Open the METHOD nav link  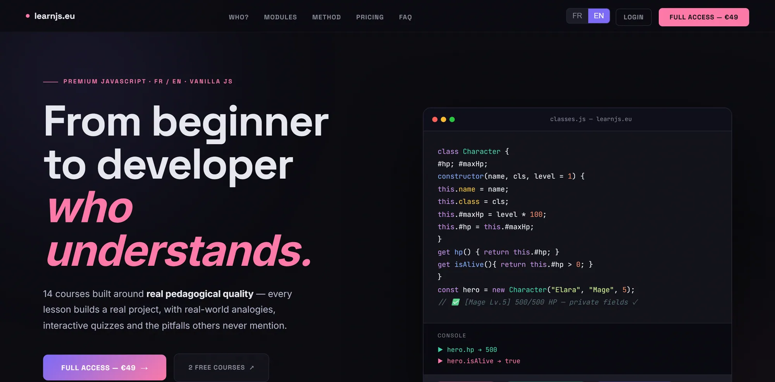click(327, 17)
